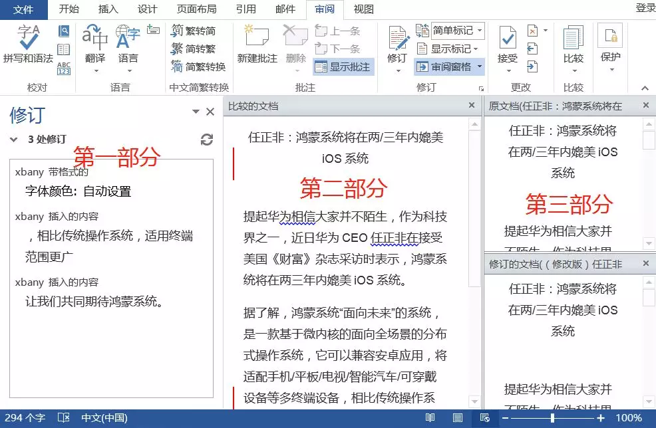Open the 文件 menu
This screenshot has width=656, height=428.
23,9
